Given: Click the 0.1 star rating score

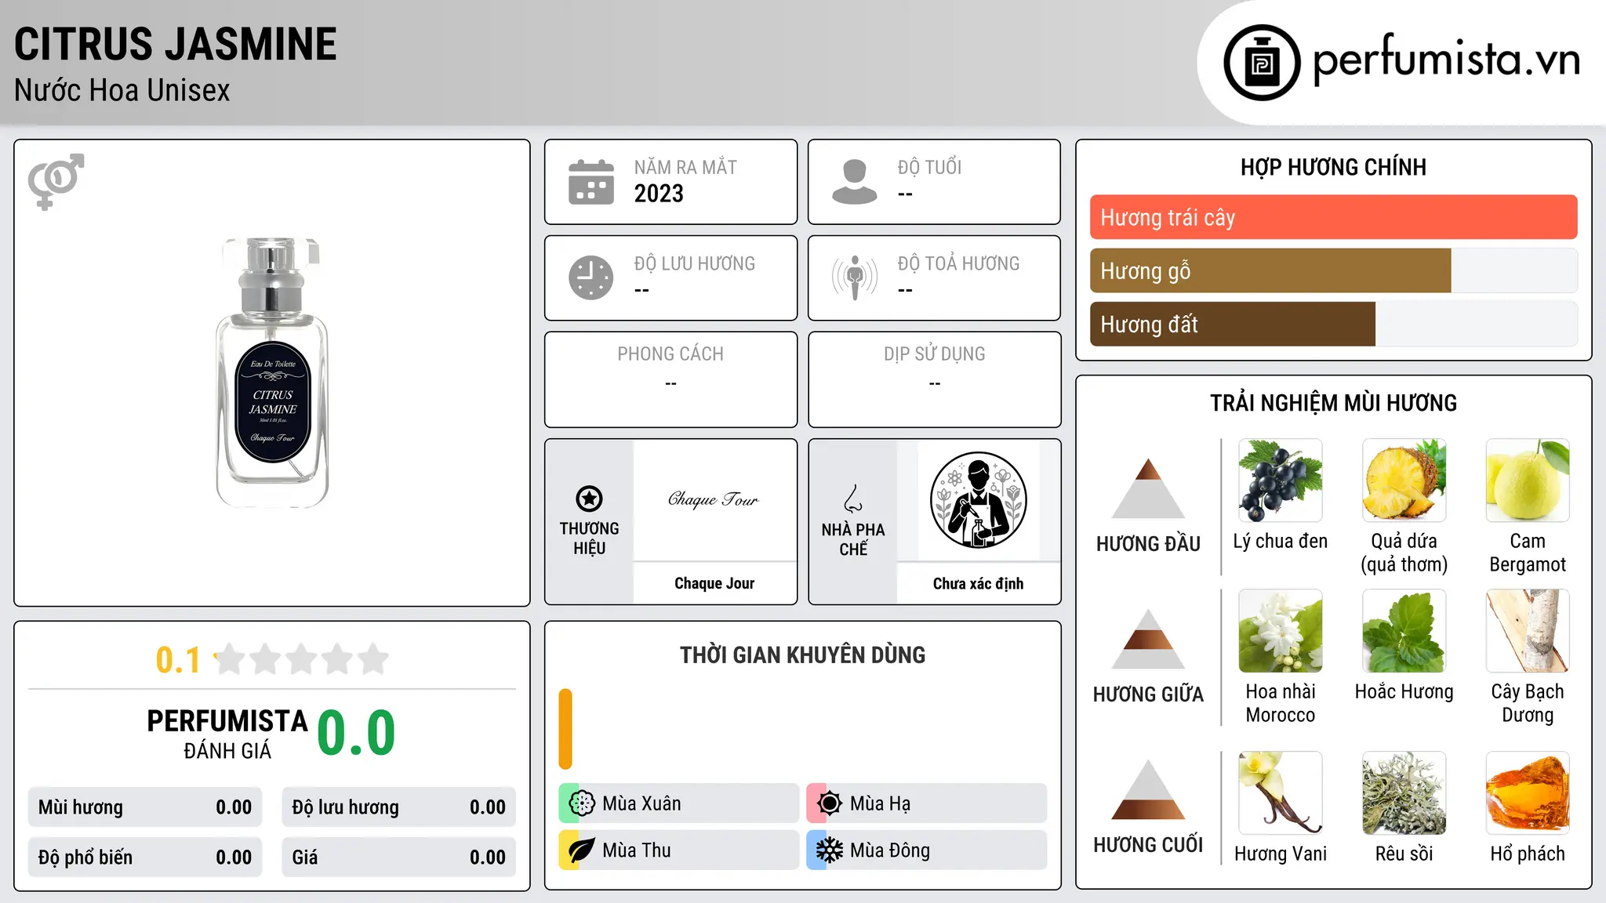Looking at the screenshot, I should 178,660.
